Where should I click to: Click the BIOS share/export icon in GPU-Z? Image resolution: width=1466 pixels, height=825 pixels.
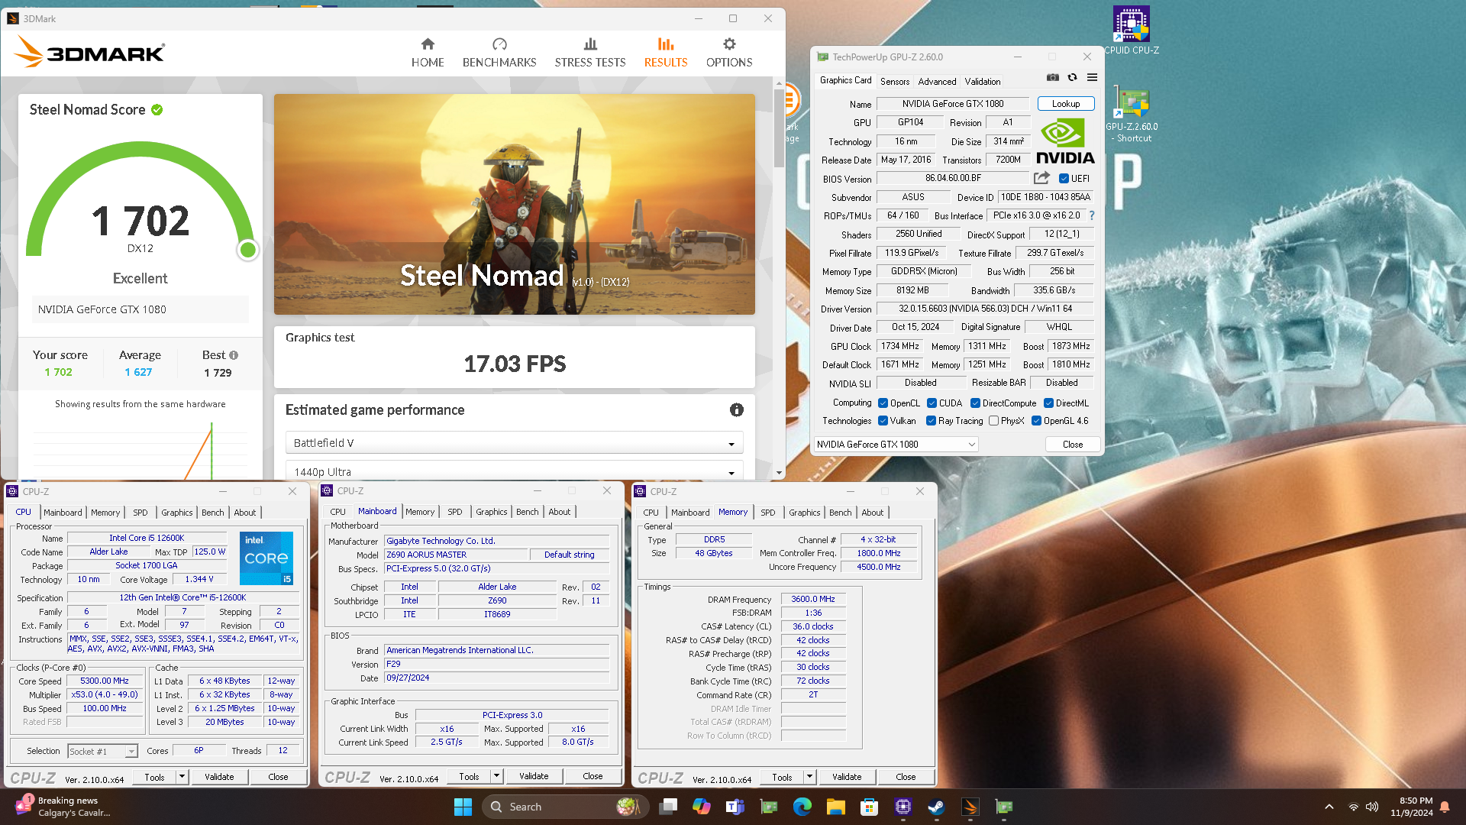pyautogui.click(x=1041, y=178)
